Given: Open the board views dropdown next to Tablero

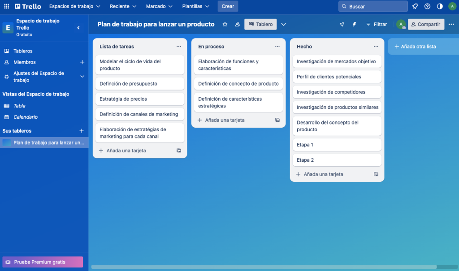Looking at the screenshot, I should pyautogui.click(x=283, y=24).
